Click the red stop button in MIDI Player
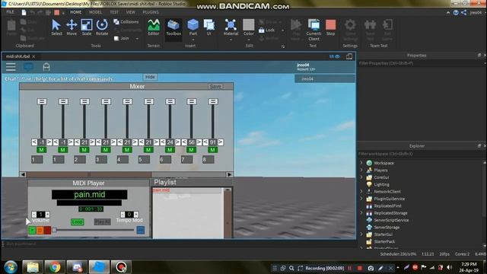Viewport: 487px width, 274px height. [47, 230]
